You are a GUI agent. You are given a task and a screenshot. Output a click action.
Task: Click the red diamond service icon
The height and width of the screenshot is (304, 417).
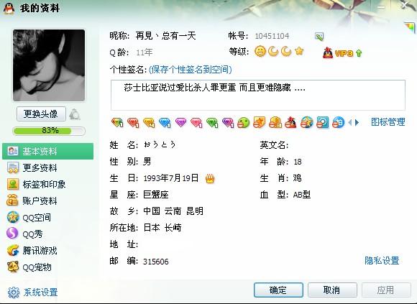click(x=133, y=122)
